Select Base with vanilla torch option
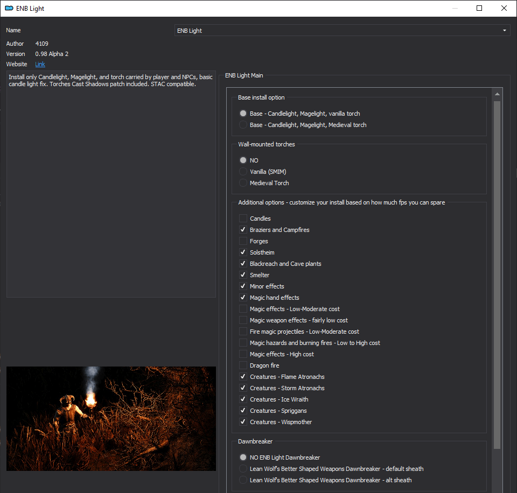Viewport: 517px width, 493px height. (243, 114)
